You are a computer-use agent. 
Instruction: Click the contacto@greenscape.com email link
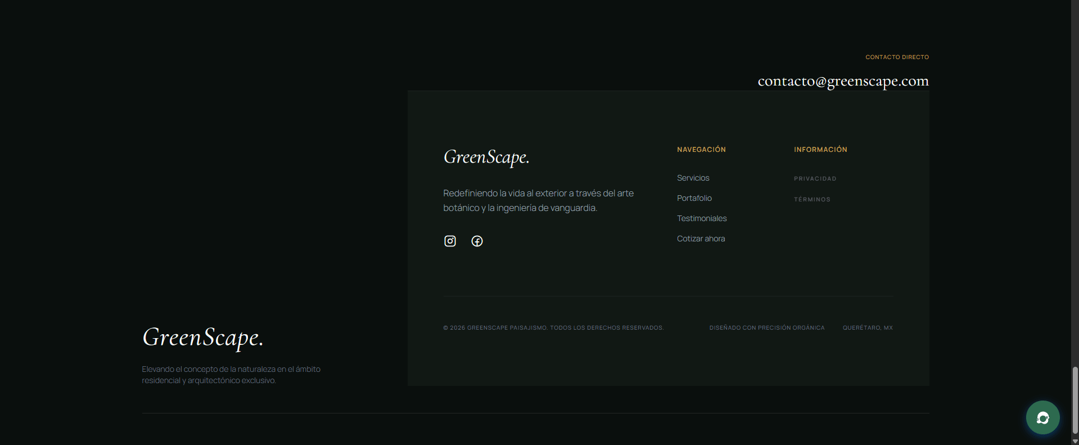point(843,81)
